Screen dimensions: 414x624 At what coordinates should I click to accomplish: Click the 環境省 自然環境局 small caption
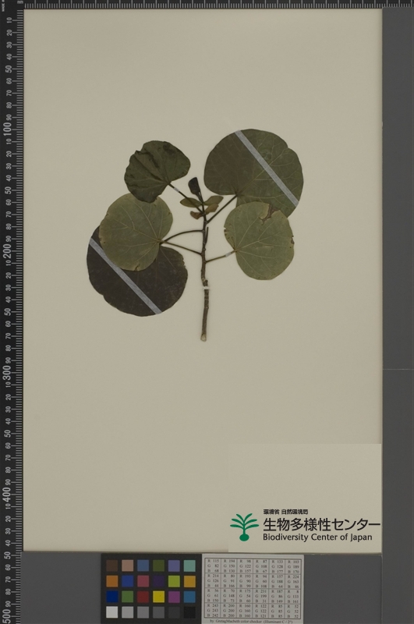pyautogui.click(x=285, y=512)
